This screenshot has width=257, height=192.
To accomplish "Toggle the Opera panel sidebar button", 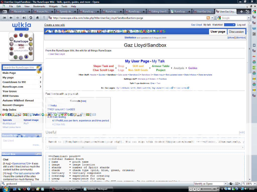I will click(5, 11).
